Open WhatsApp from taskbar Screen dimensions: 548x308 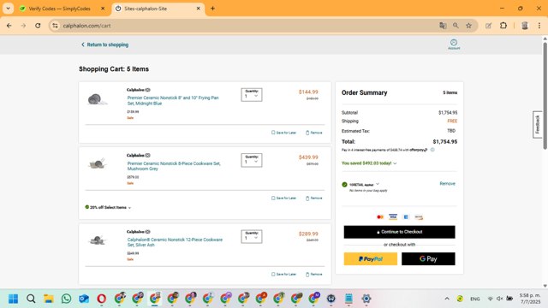click(66, 299)
